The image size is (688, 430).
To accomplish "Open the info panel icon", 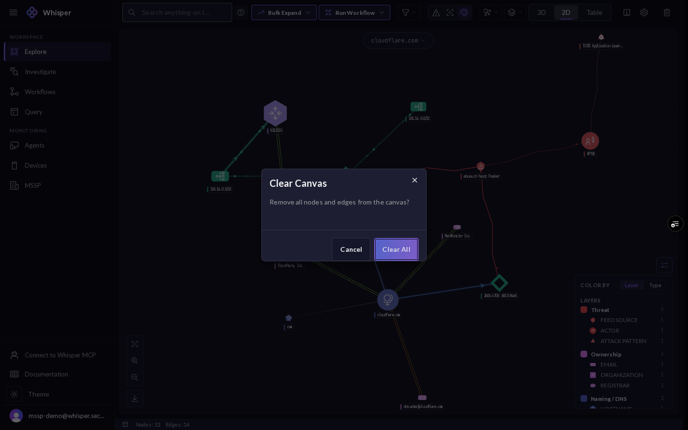I will tap(627, 12).
